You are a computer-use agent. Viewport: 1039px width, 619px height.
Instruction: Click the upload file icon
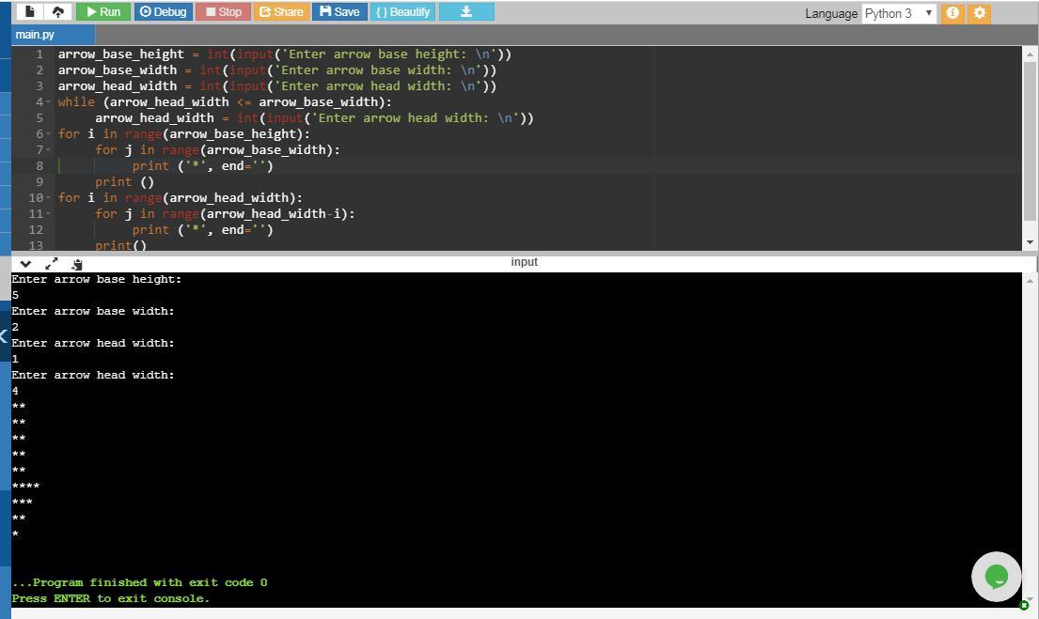(x=58, y=12)
